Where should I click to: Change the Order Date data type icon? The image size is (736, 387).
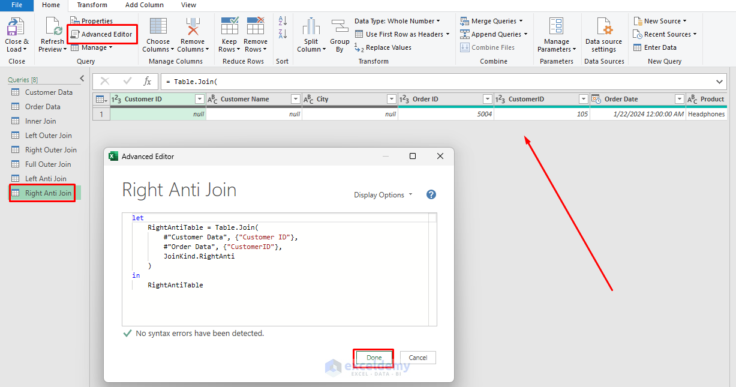pyautogui.click(x=596, y=99)
